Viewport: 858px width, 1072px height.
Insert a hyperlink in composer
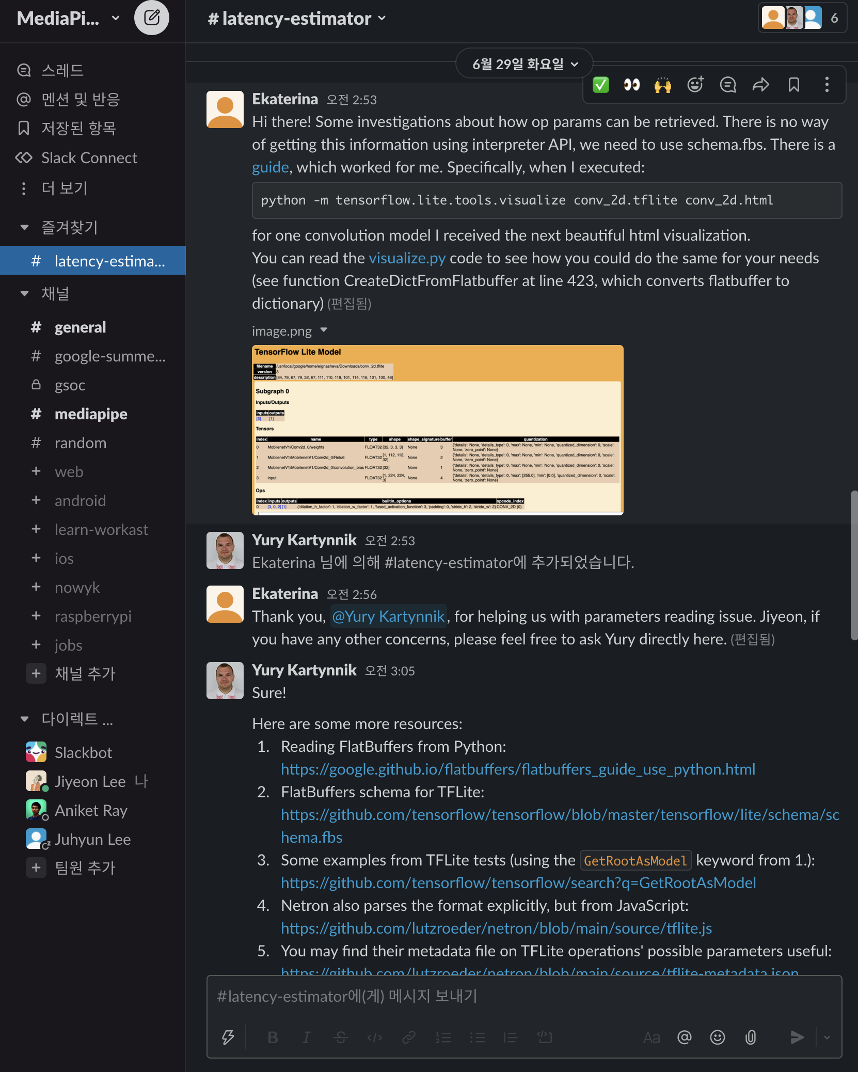click(409, 1037)
